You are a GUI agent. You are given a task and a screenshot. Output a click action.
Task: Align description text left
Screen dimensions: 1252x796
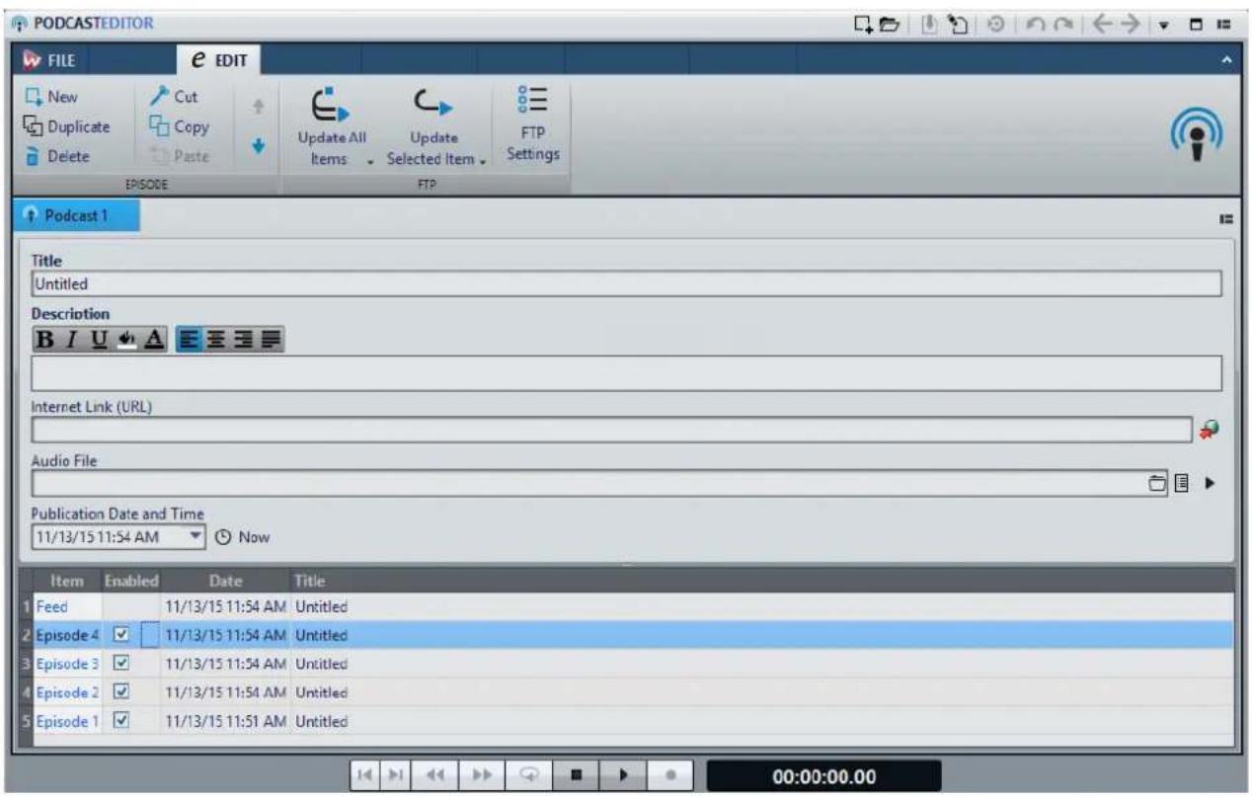(x=189, y=340)
